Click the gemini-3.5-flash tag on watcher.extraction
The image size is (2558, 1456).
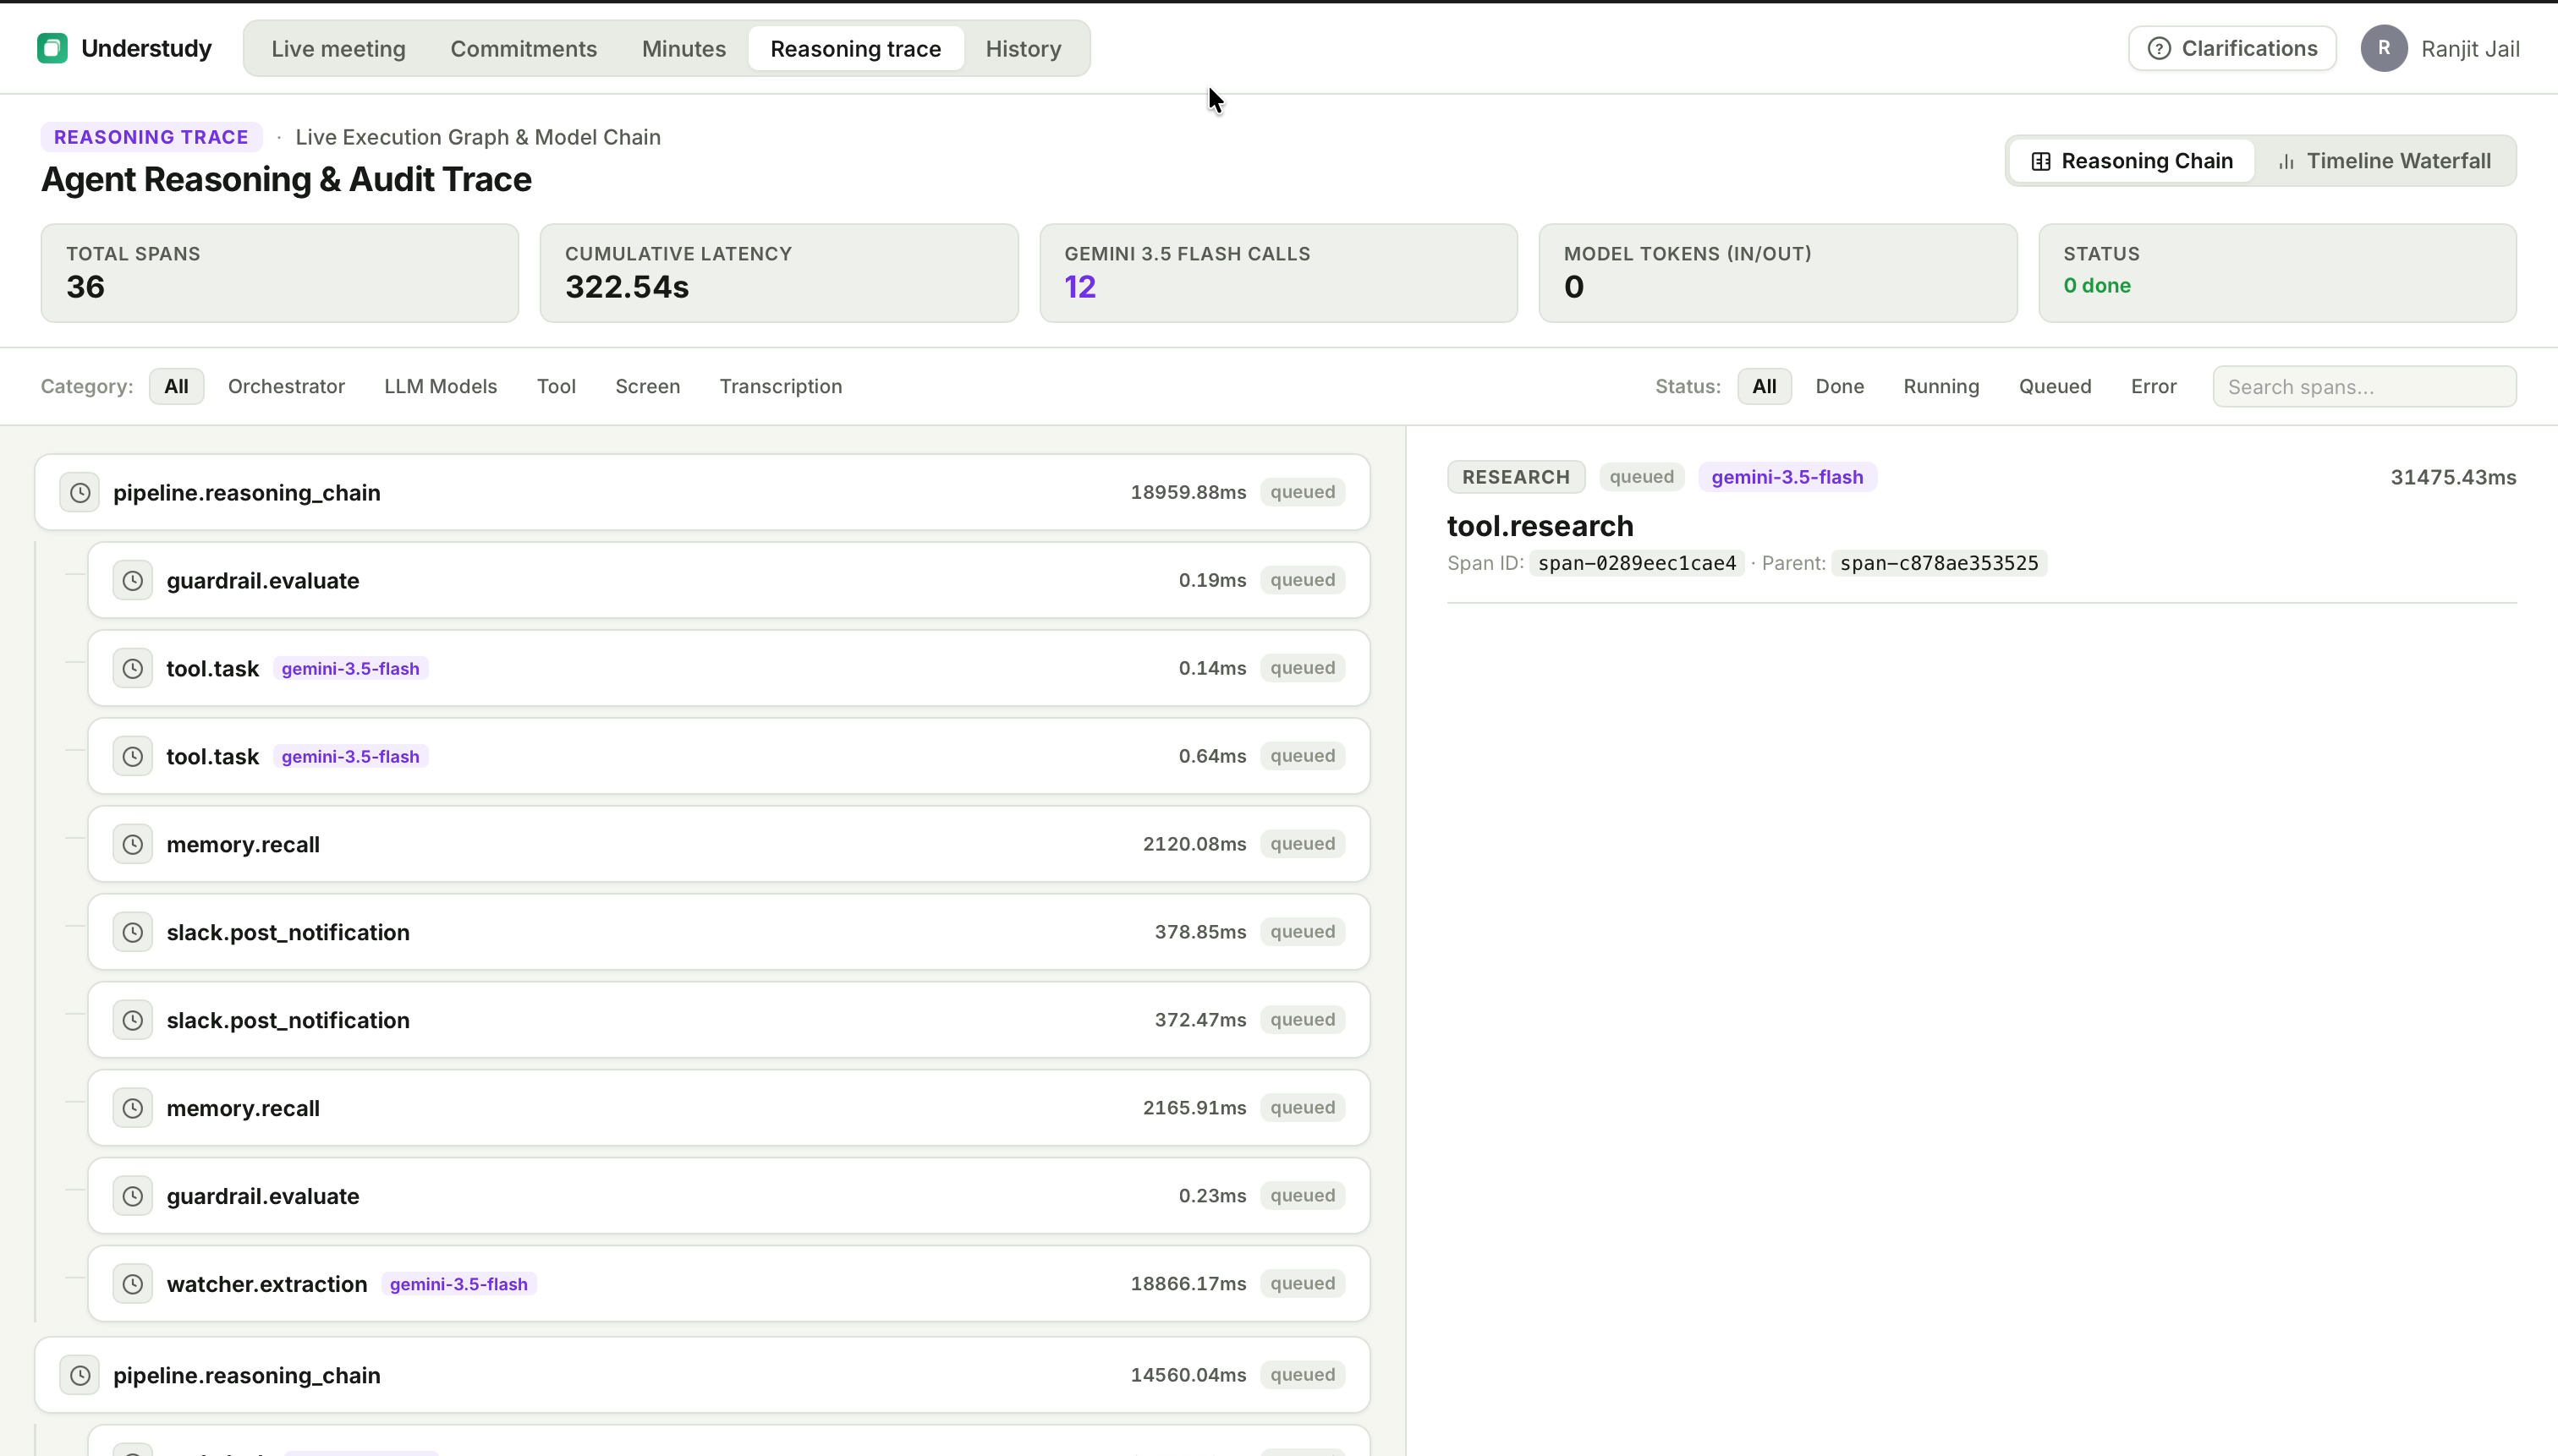[458, 1284]
